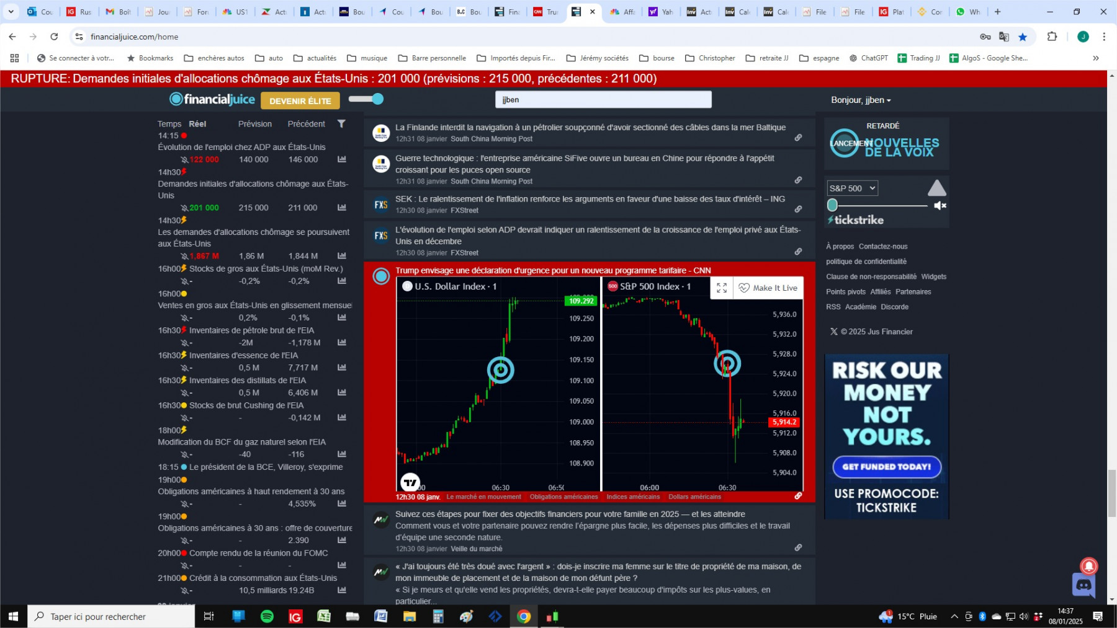Open the tab search dropdown arrow
Image resolution: width=1117 pixels, height=628 pixels.
coord(11,12)
